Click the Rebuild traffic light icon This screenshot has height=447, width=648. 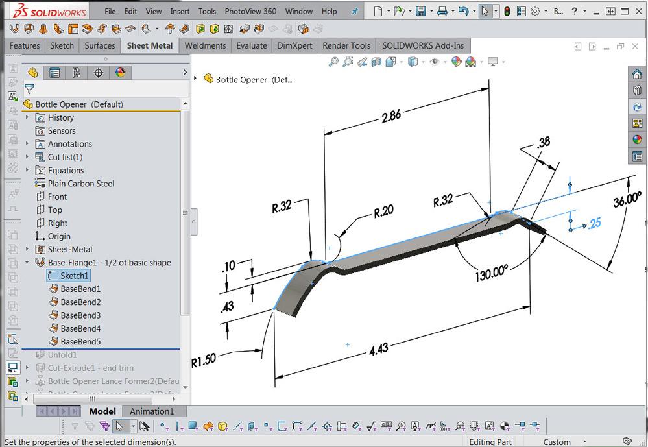(507, 11)
